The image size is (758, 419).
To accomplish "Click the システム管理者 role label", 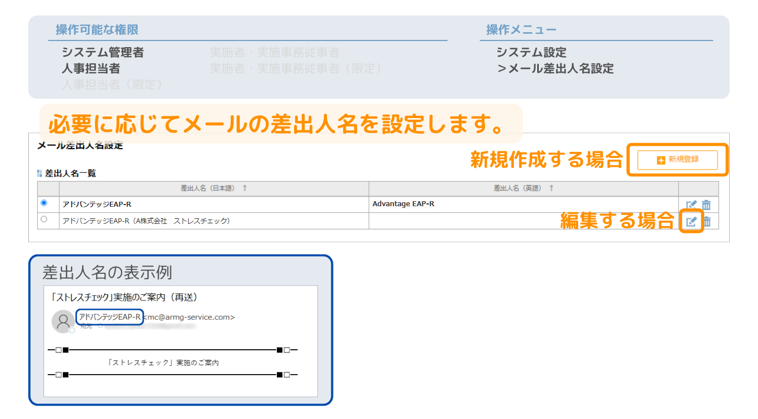I will click(x=103, y=53).
